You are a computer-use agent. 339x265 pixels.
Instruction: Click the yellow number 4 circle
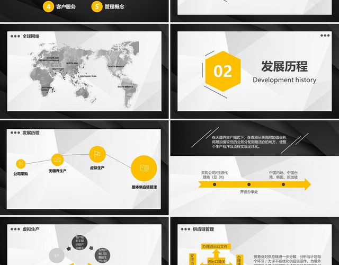coord(48,7)
